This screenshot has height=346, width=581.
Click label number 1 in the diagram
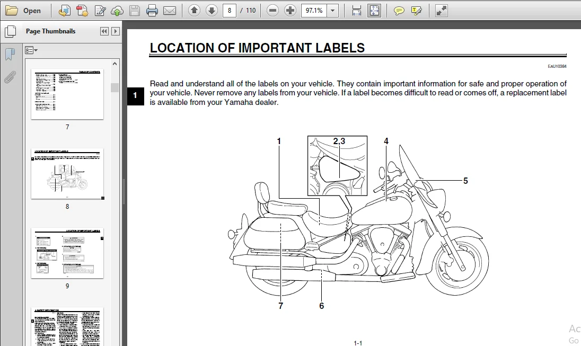(279, 141)
